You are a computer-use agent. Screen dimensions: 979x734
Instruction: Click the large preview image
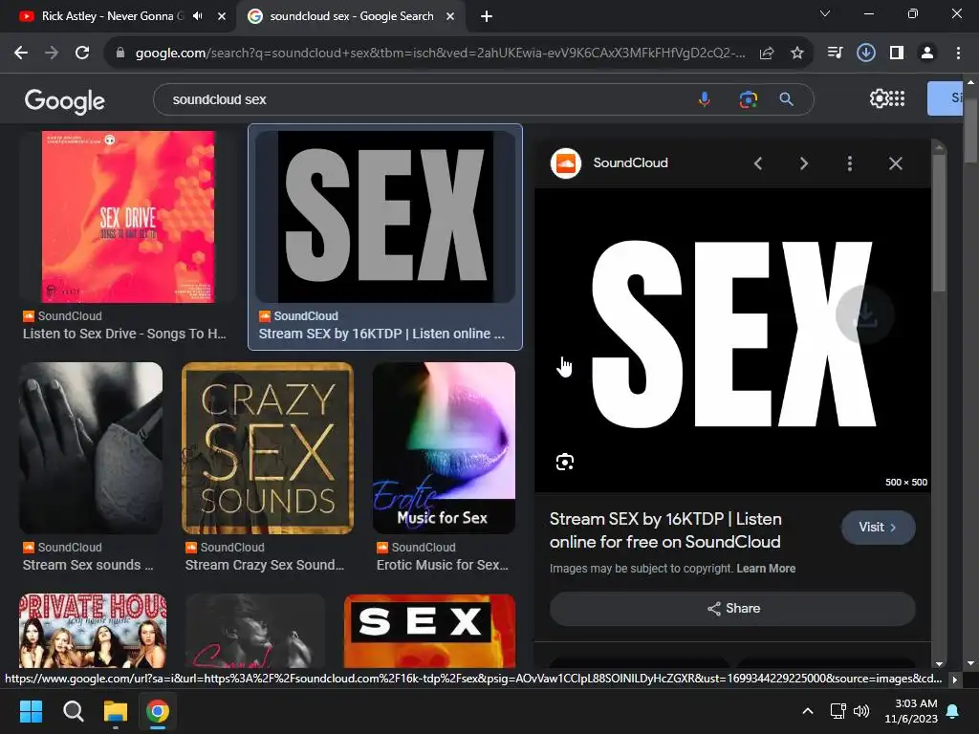tap(732, 340)
